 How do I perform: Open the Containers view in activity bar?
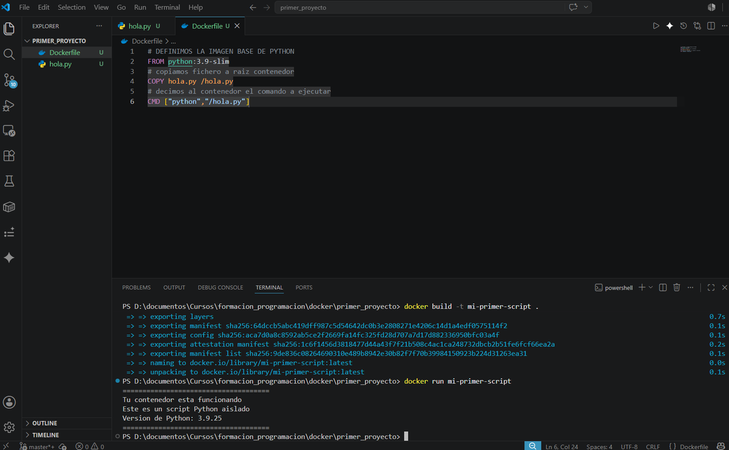pos(9,207)
